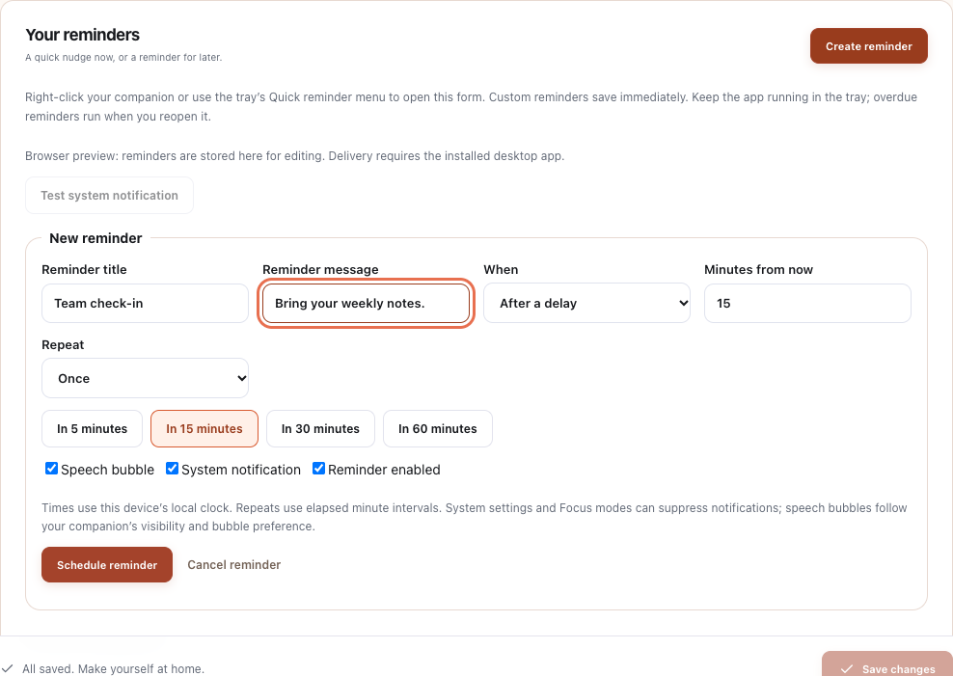Click the 'Browser preview' notice text
The width and height of the screenshot is (953, 676).
coord(295,156)
